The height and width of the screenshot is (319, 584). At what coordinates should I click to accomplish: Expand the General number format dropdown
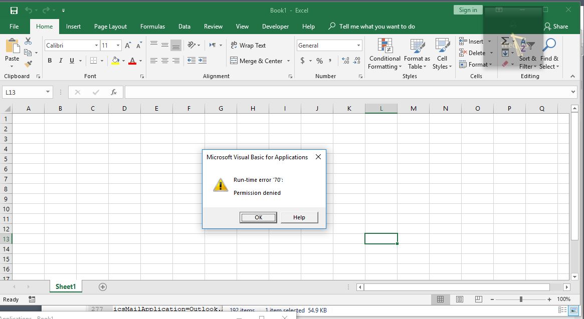358,46
